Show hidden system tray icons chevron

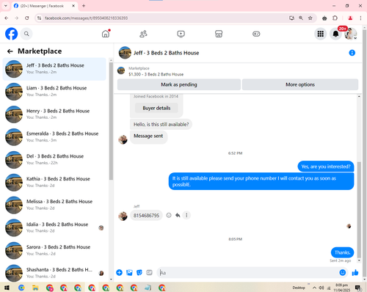(314, 288)
